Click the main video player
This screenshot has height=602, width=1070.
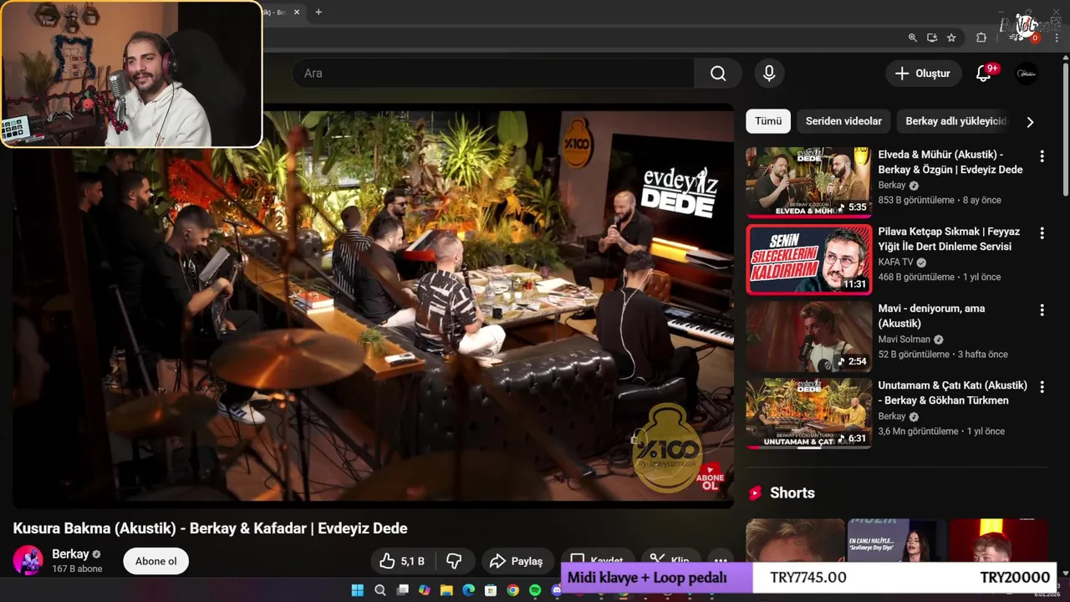(373, 305)
